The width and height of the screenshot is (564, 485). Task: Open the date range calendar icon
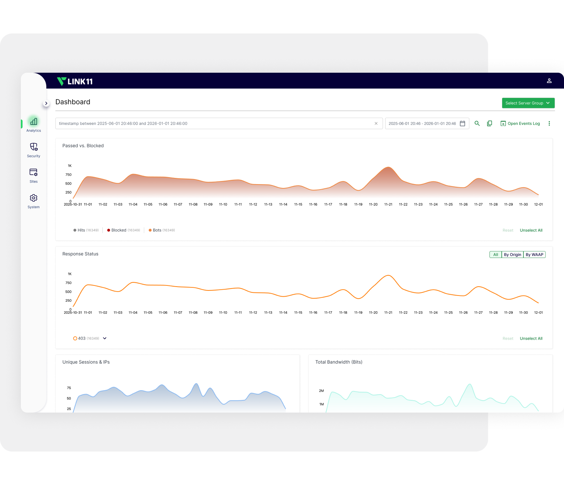click(462, 123)
